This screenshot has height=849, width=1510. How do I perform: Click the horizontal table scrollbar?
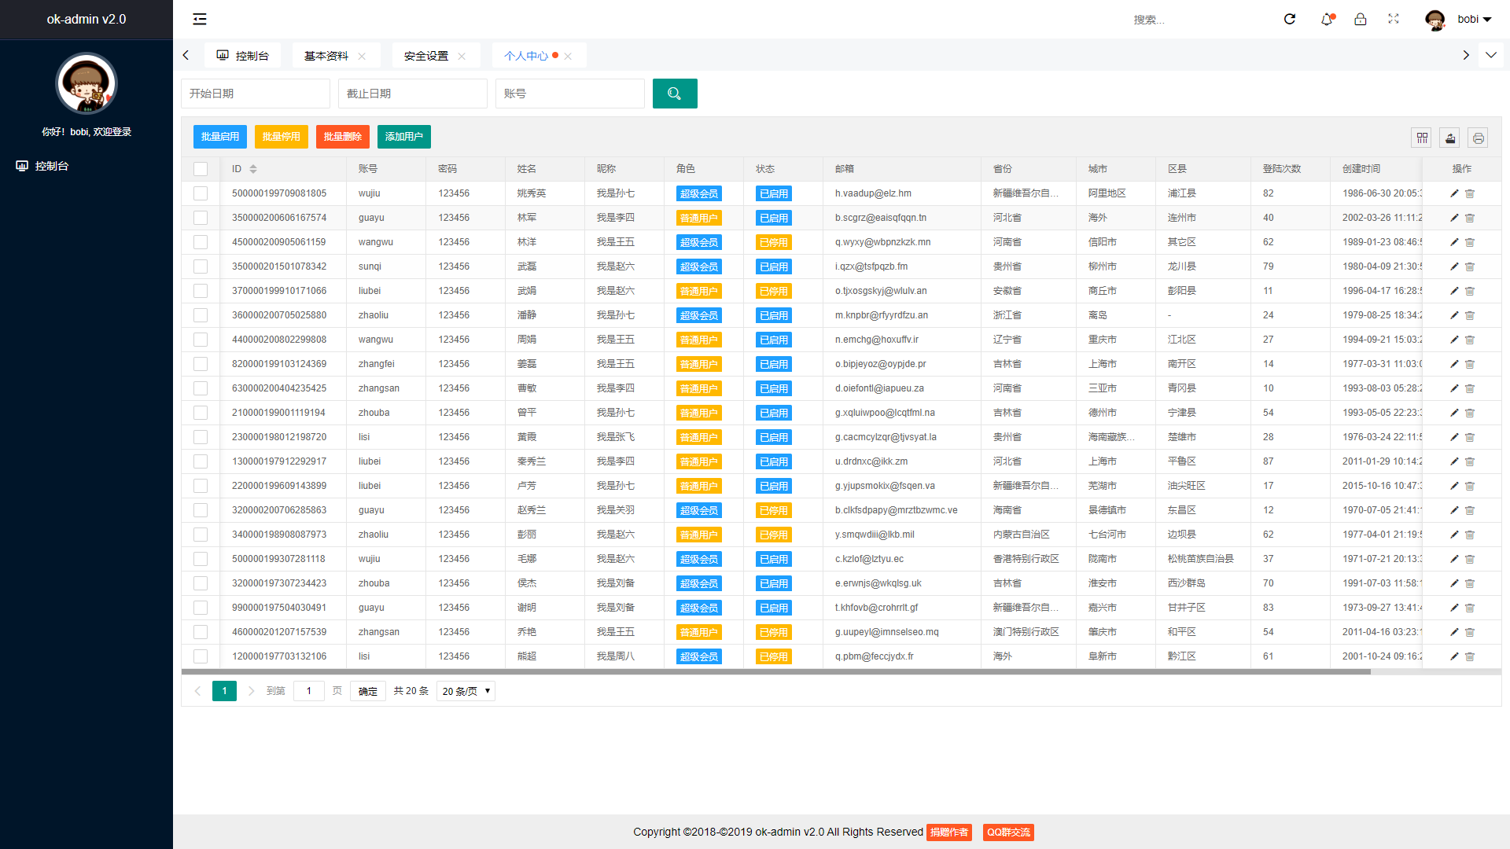coord(775,672)
